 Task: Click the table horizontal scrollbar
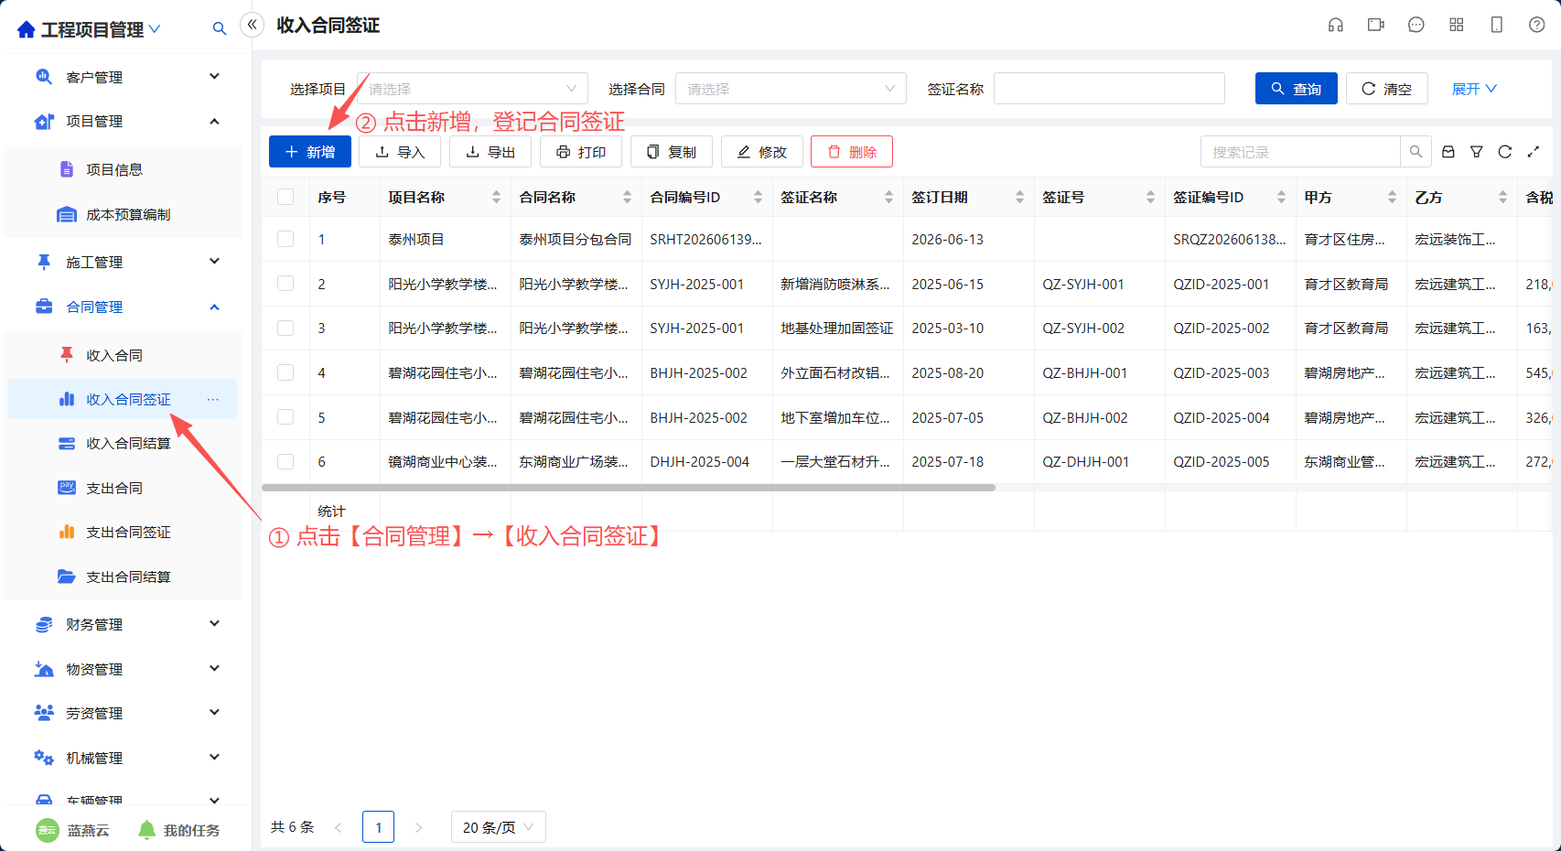click(x=629, y=488)
